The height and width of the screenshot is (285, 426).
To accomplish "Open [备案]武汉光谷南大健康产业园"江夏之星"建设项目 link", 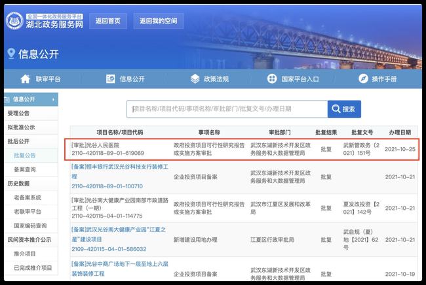I will (119, 235).
